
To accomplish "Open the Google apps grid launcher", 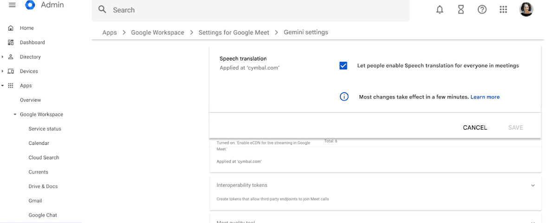I will point(503,10).
